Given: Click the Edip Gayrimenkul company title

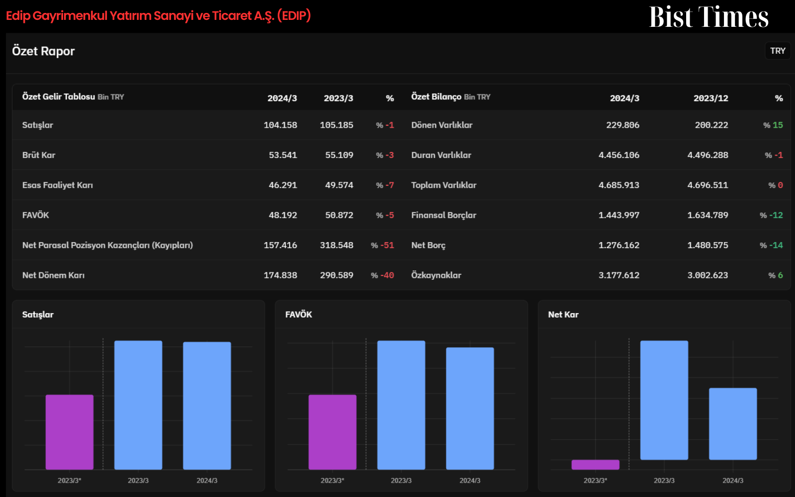Looking at the screenshot, I should (x=159, y=16).
